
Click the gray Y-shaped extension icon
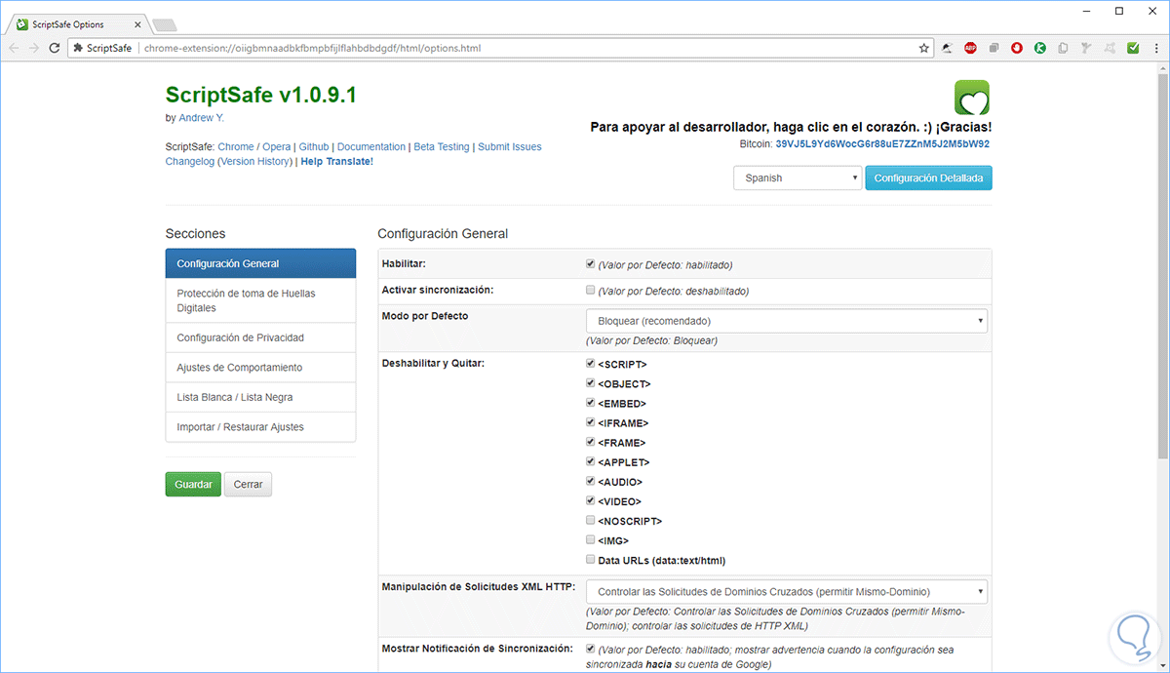pos(1086,48)
